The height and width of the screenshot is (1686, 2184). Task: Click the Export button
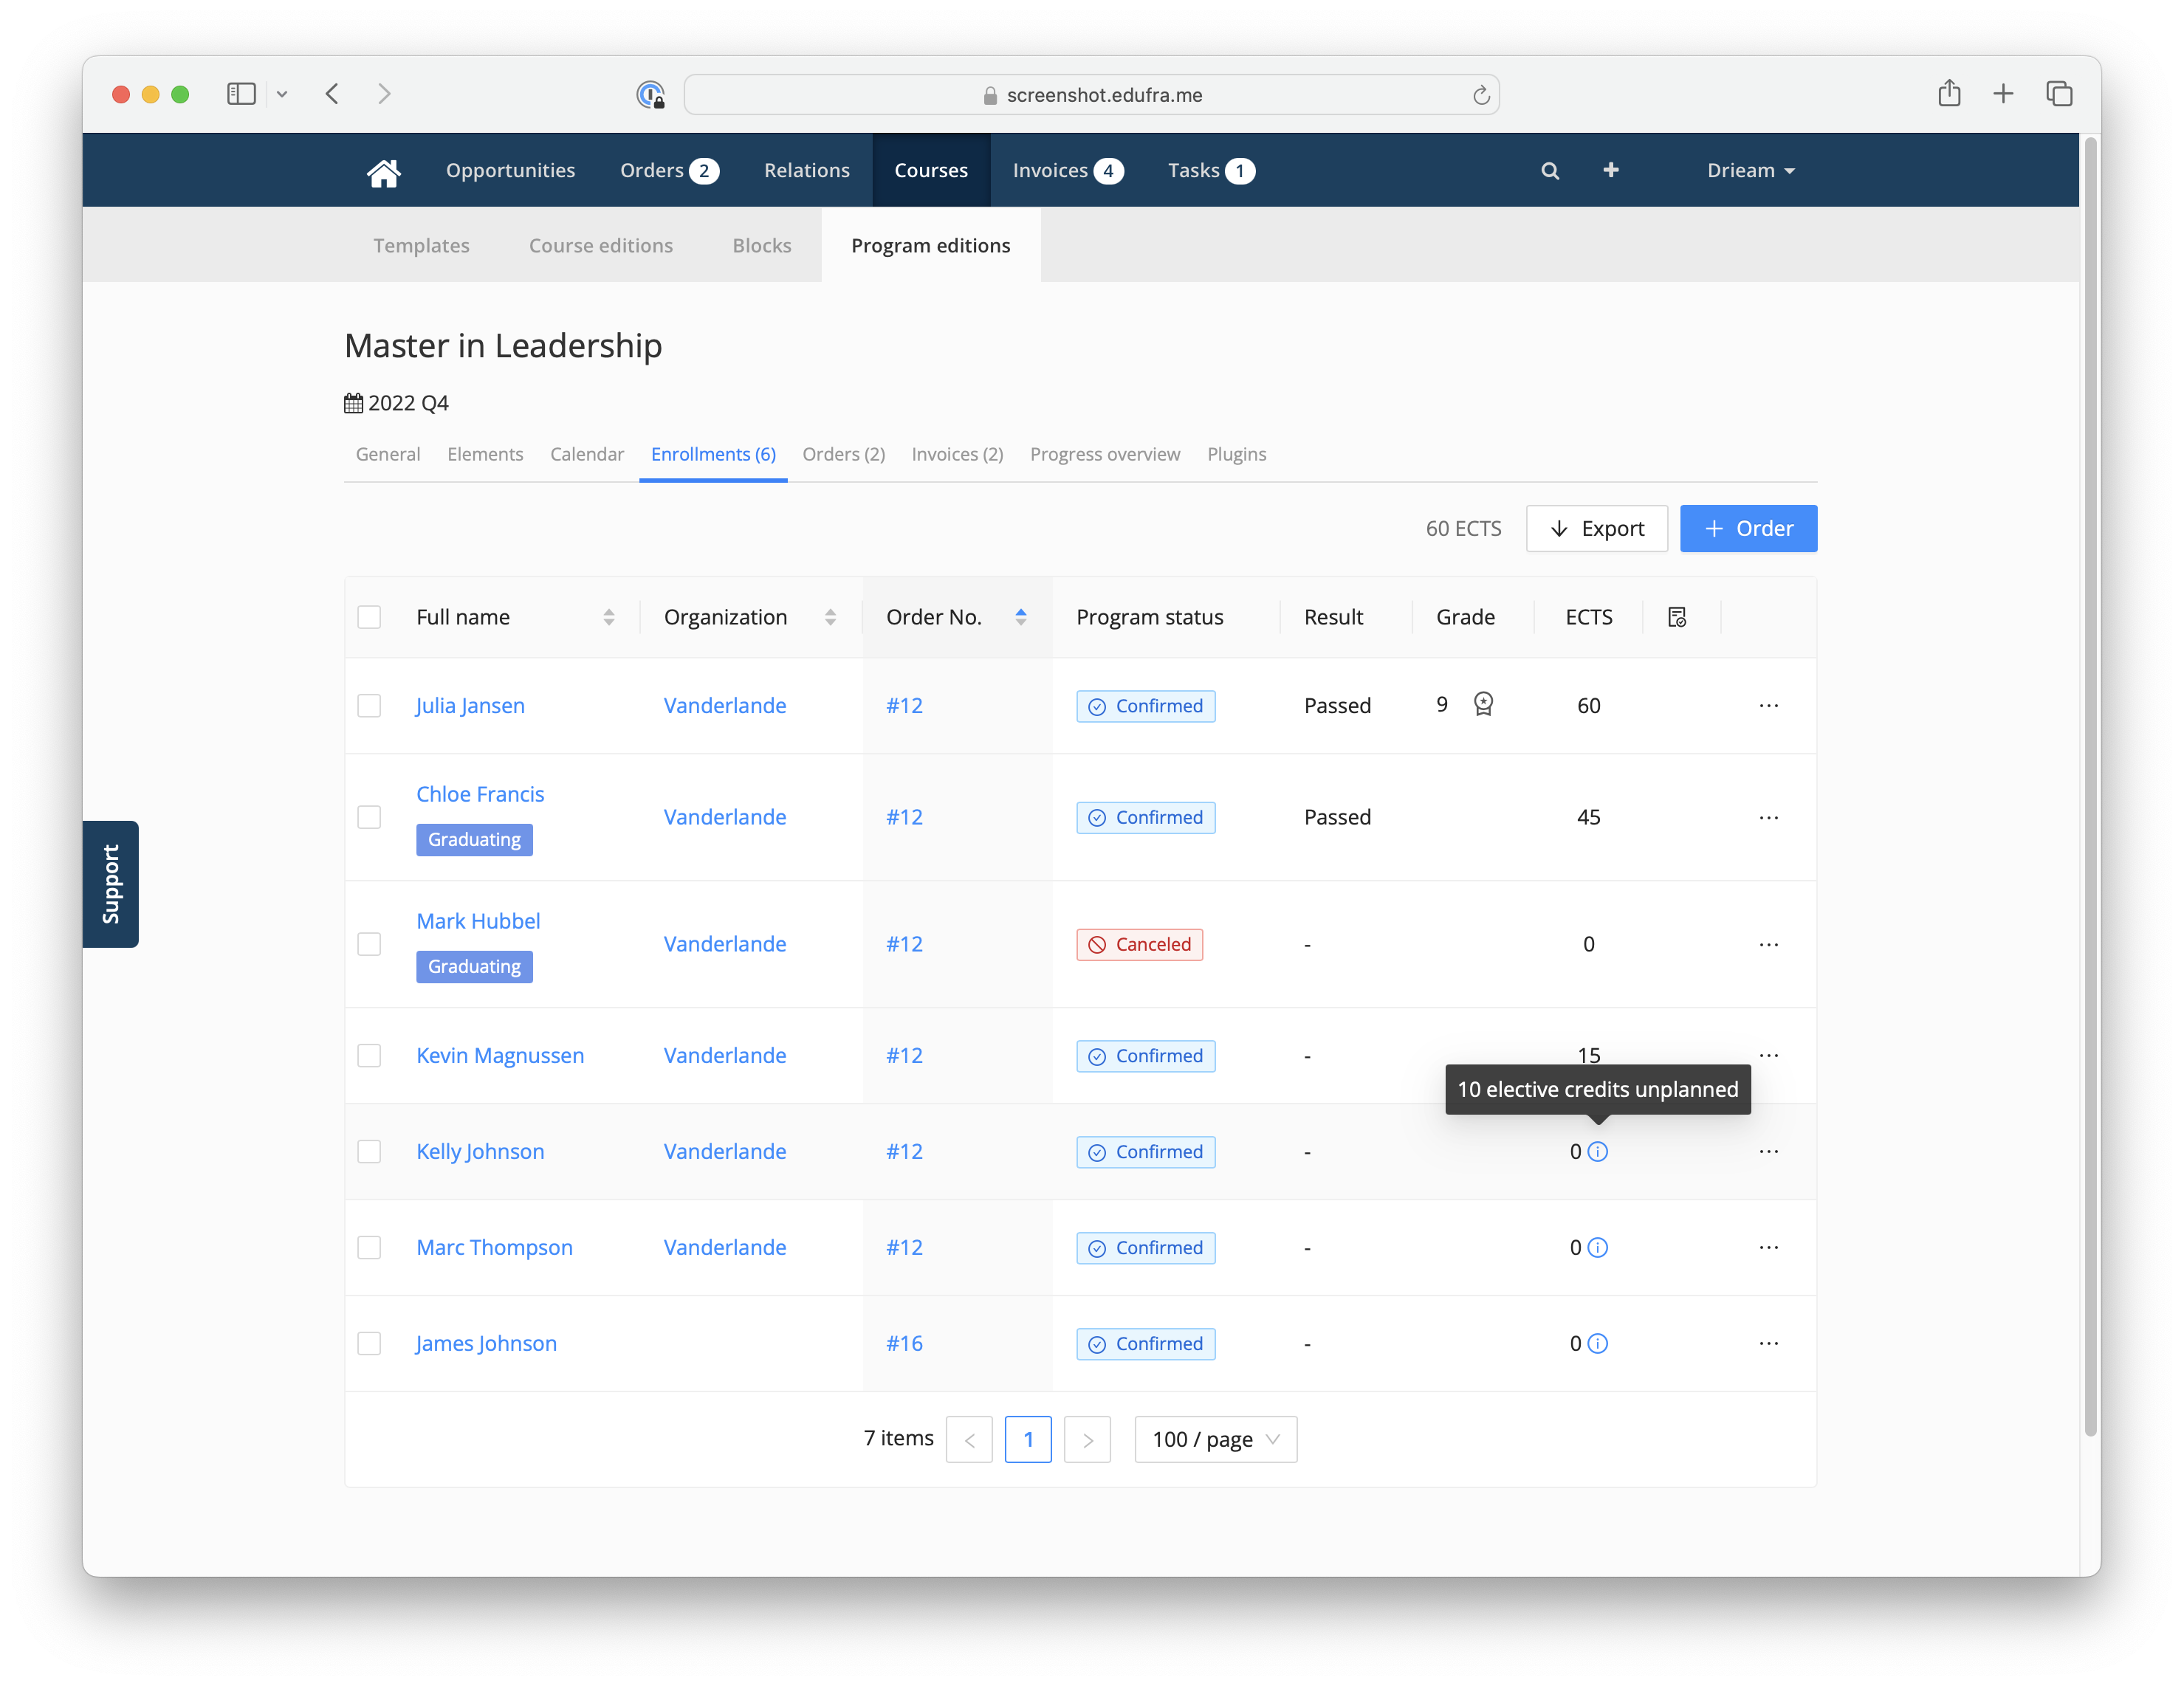(1596, 529)
